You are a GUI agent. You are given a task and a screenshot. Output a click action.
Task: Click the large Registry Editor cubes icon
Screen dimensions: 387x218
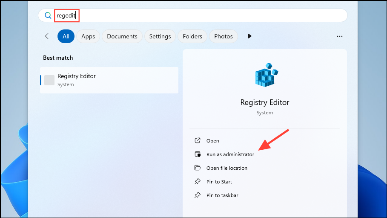pyautogui.click(x=267, y=75)
